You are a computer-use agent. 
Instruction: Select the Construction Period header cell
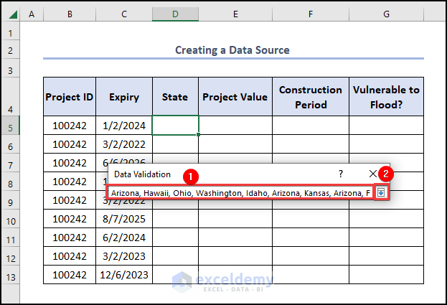click(310, 97)
